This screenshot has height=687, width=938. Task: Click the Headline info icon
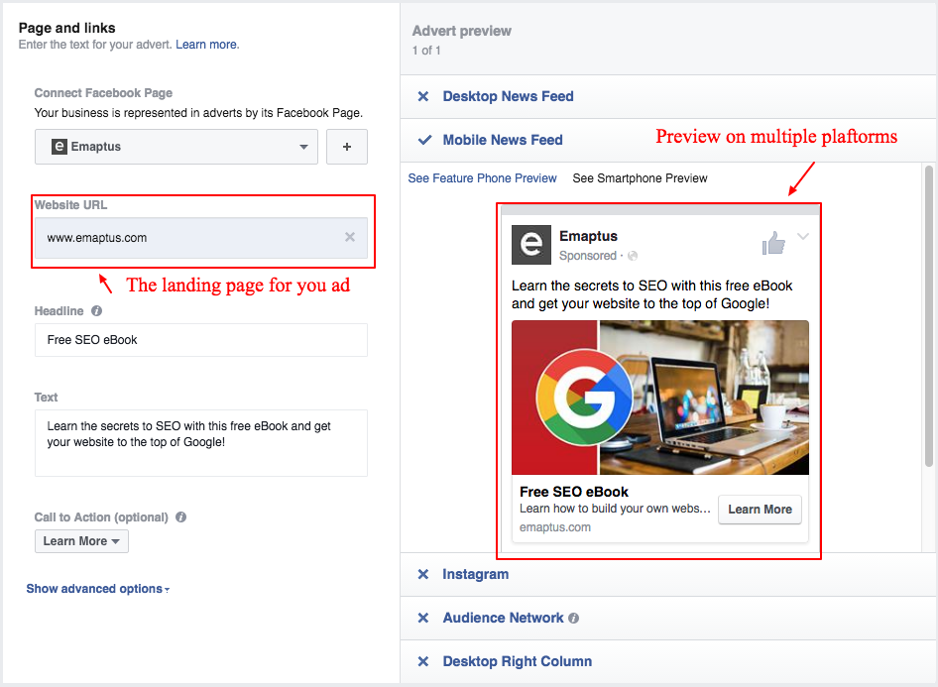coord(96,311)
